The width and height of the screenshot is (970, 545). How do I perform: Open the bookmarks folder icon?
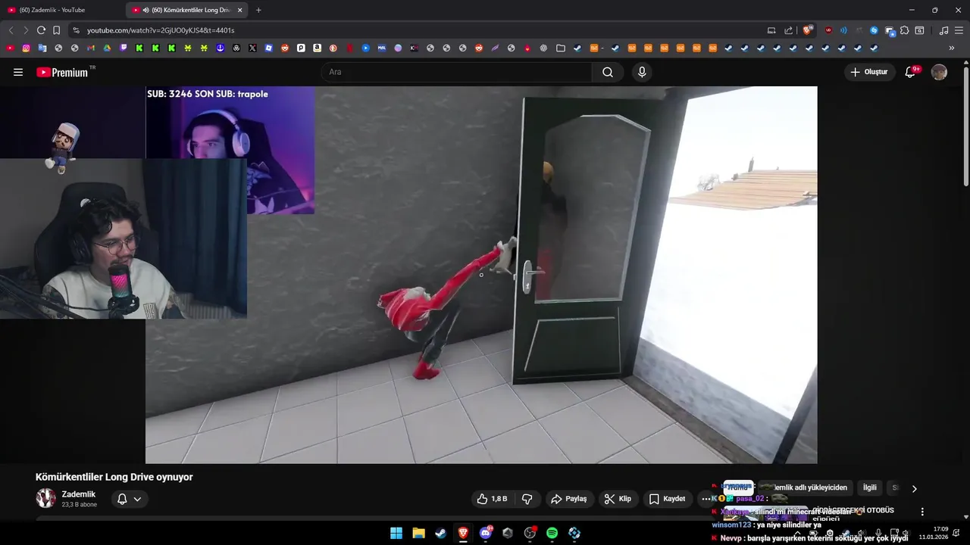561,48
